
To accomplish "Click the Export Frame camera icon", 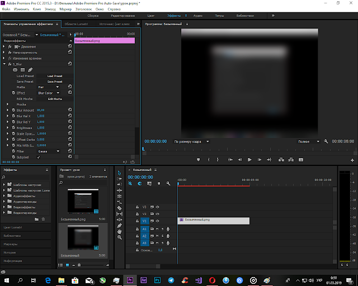I will tap(301, 160).
